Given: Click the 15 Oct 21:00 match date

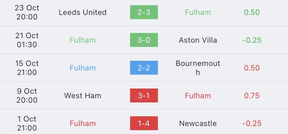Looking at the screenshot, I should [27, 68].
